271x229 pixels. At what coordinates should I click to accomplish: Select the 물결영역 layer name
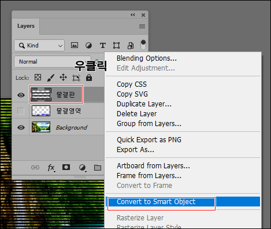tap(69, 111)
